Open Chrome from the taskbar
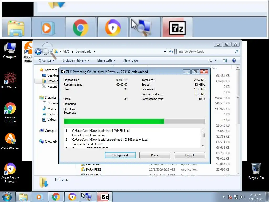The height and width of the screenshot is (202, 269). [x=56, y=197]
